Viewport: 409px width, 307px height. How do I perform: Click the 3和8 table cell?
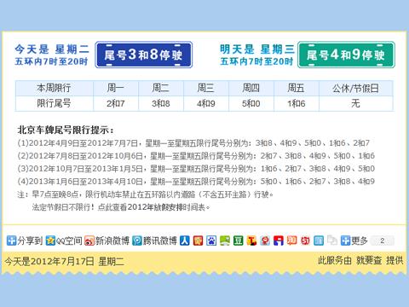[161, 103]
